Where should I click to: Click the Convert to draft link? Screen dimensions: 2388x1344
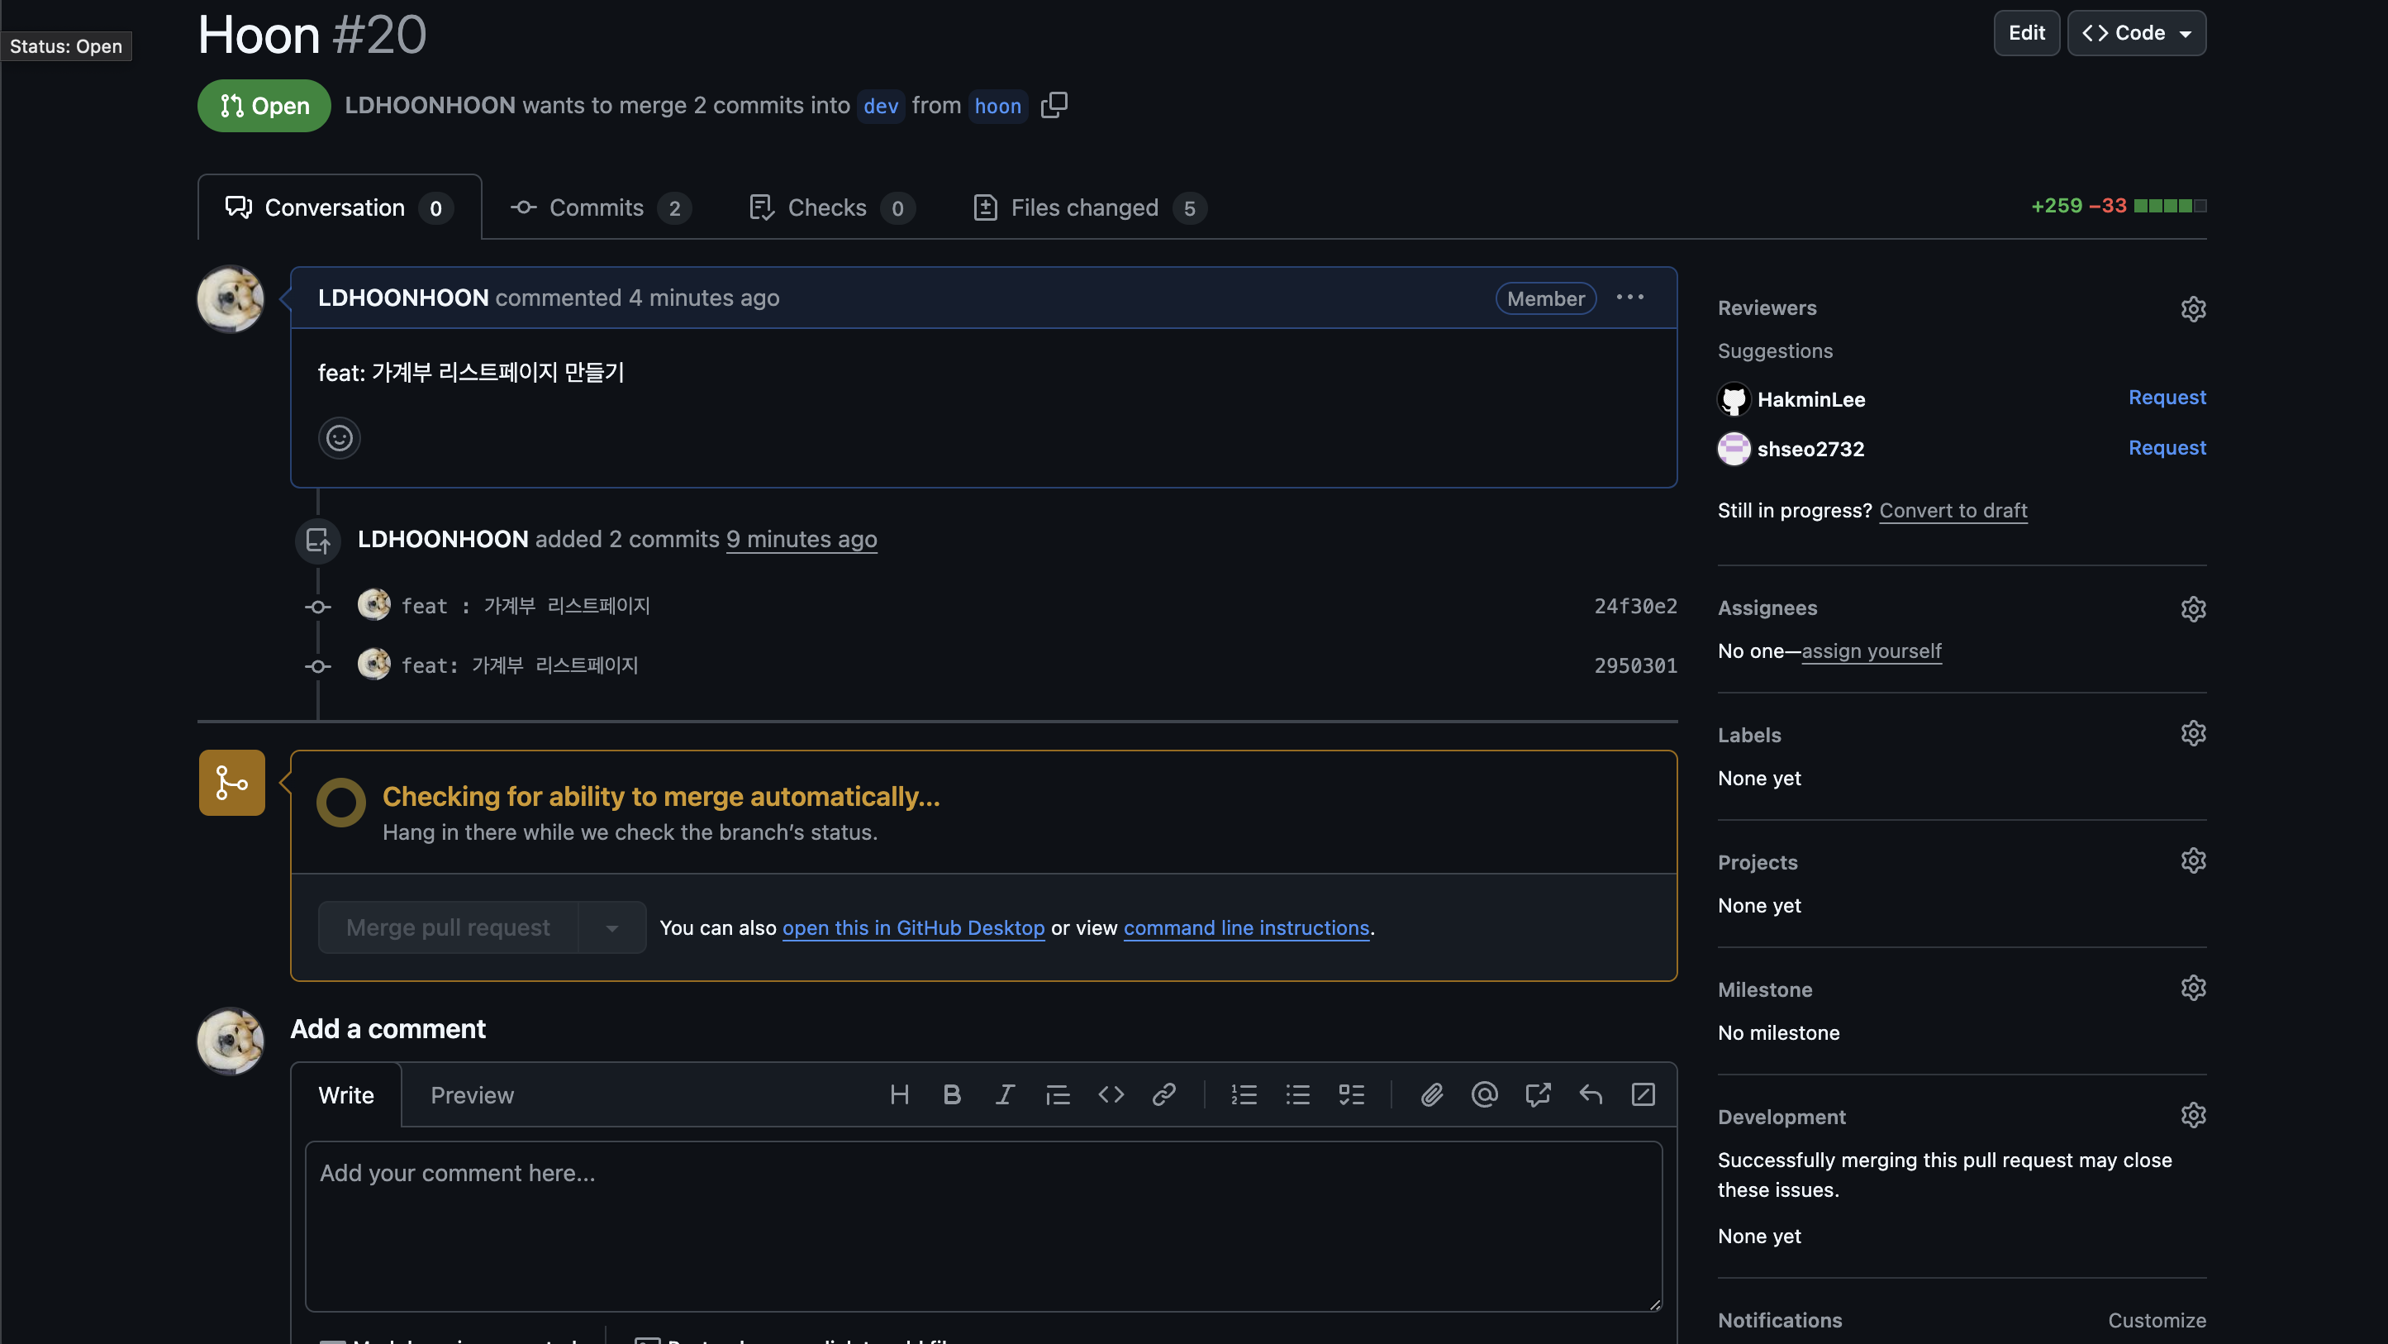pyautogui.click(x=1953, y=510)
